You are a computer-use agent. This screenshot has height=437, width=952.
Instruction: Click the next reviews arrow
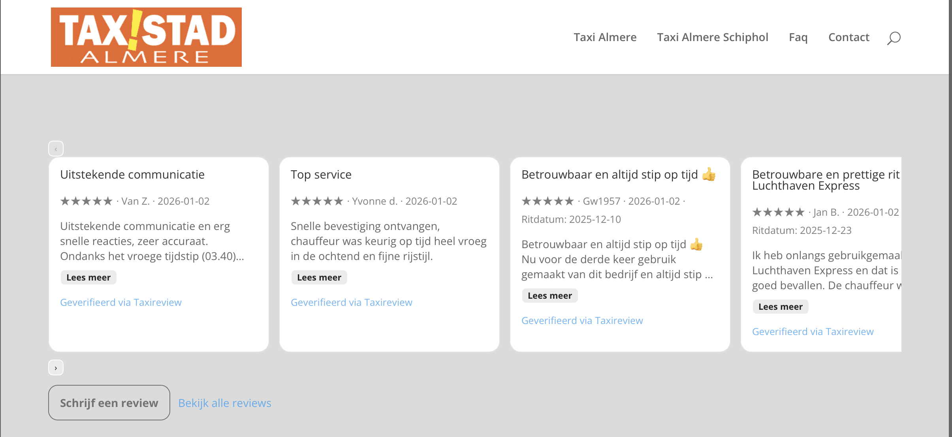[56, 368]
